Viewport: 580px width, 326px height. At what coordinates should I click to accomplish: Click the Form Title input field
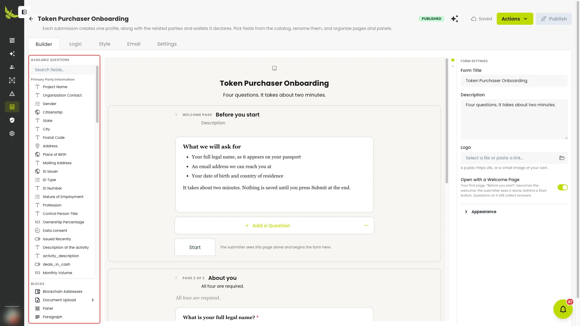point(514,81)
